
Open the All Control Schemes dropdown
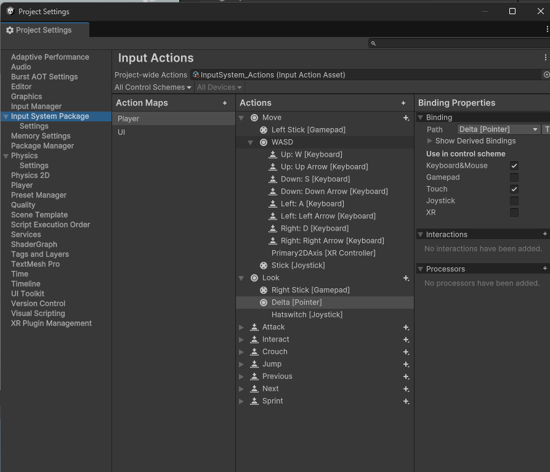(x=153, y=87)
